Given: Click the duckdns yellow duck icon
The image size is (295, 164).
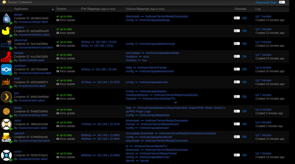Looking at the screenshot, I should pos(6,31).
